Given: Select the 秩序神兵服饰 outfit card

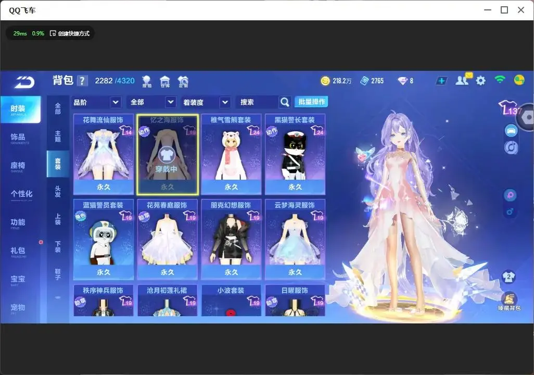Looking at the screenshot, I should tap(104, 301).
